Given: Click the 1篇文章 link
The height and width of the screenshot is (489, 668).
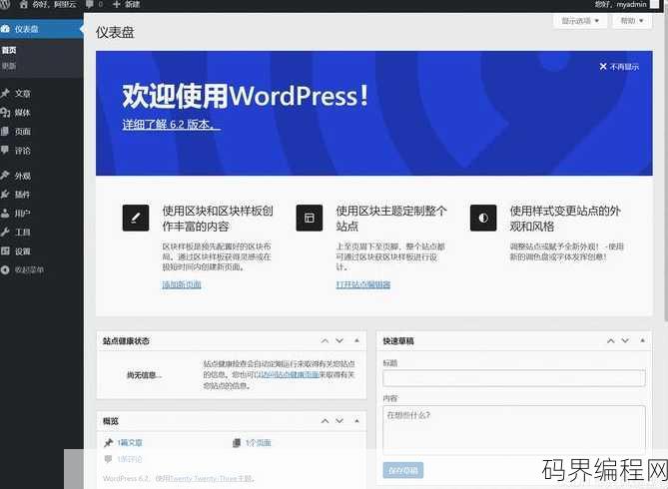Looking at the screenshot, I should pyautogui.click(x=130, y=443).
